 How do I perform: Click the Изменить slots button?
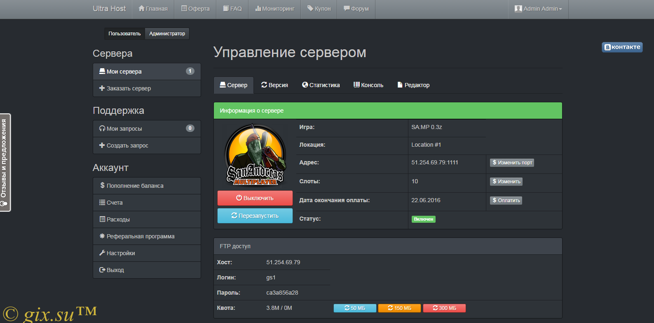(506, 182)
